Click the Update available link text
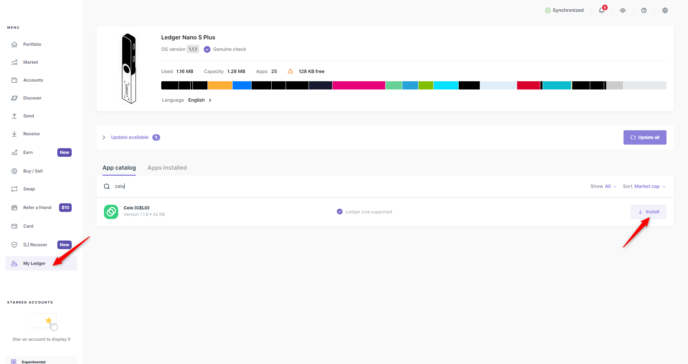The width and height of the screenshot is (688, 364). pos(130,137)
